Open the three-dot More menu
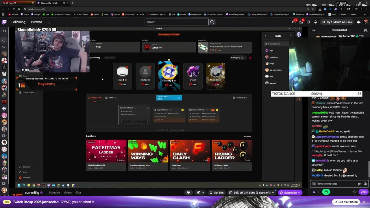 (49, 22)
